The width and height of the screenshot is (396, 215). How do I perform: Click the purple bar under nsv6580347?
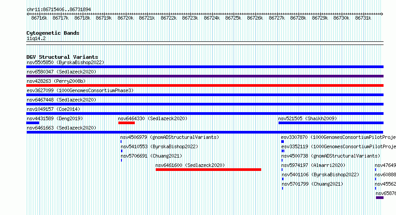pos(205,76)
